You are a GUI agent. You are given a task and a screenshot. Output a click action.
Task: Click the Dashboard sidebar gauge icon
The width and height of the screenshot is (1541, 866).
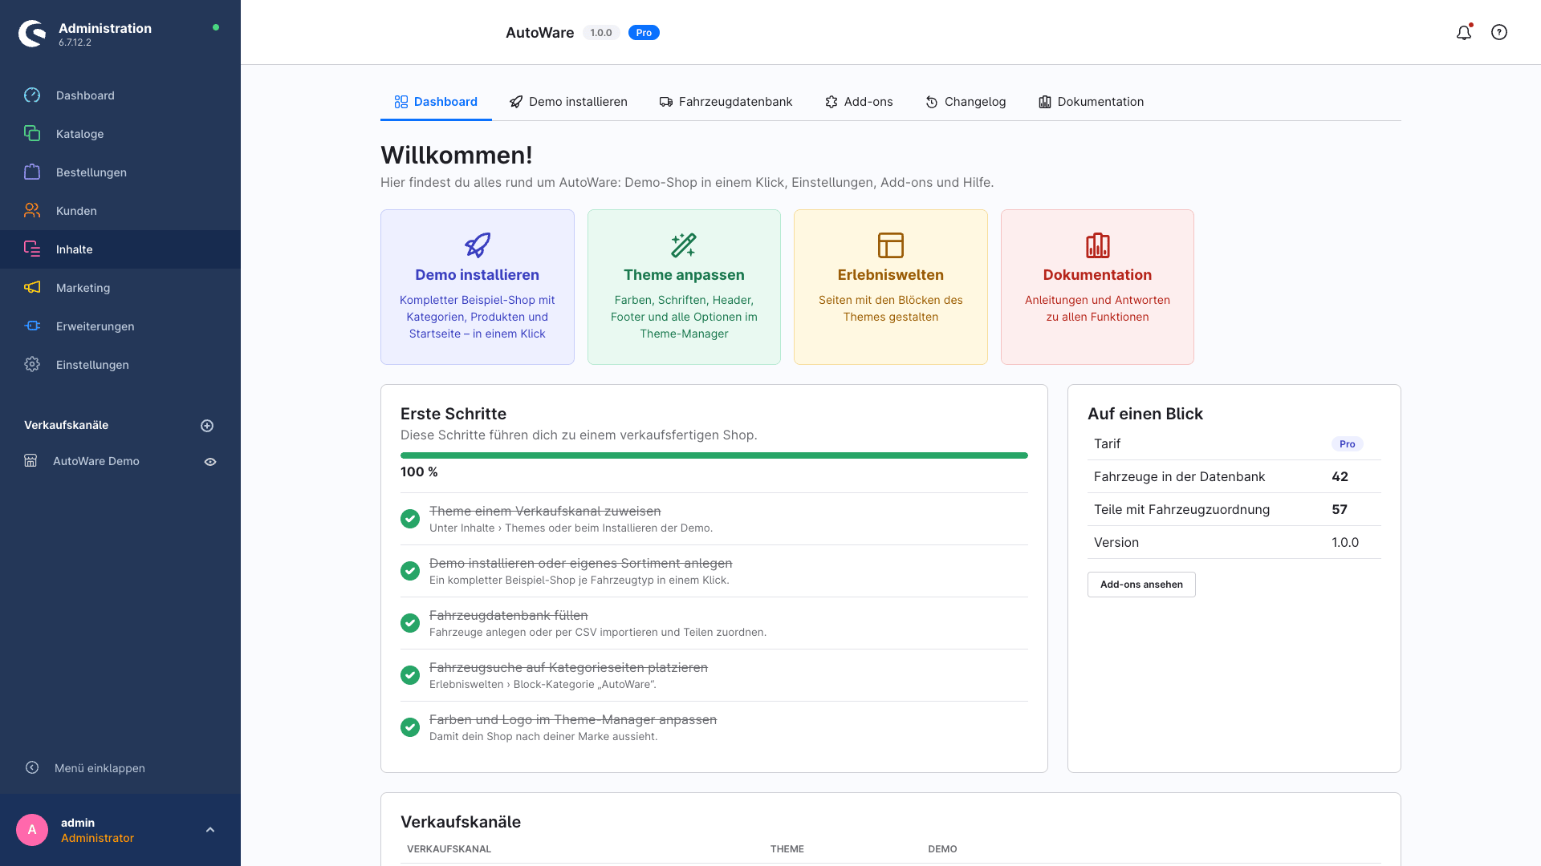[32, 95]
